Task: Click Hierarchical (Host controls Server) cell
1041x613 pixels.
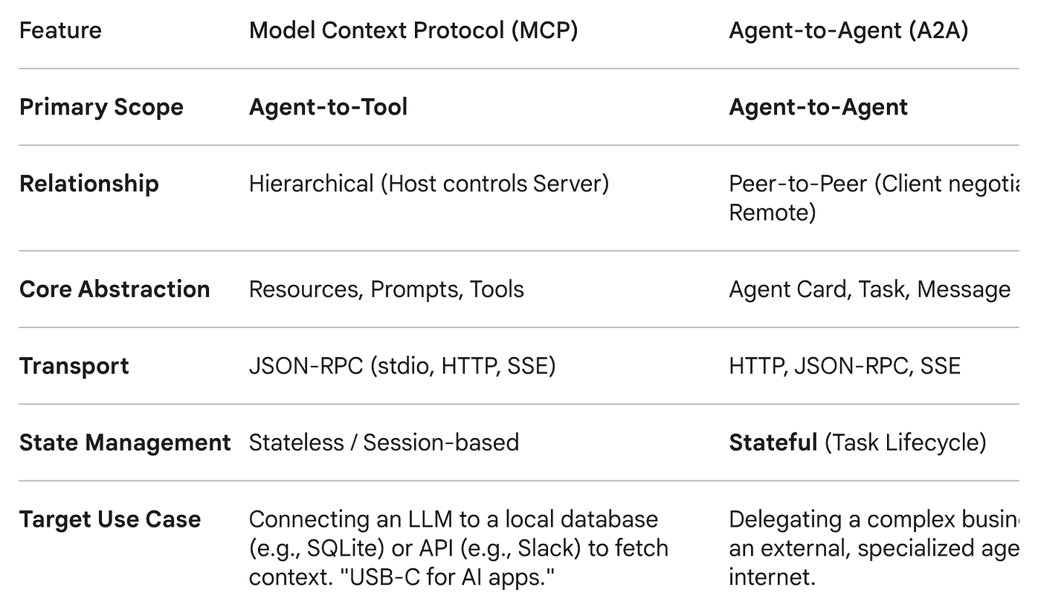Action: click(429, 184)
